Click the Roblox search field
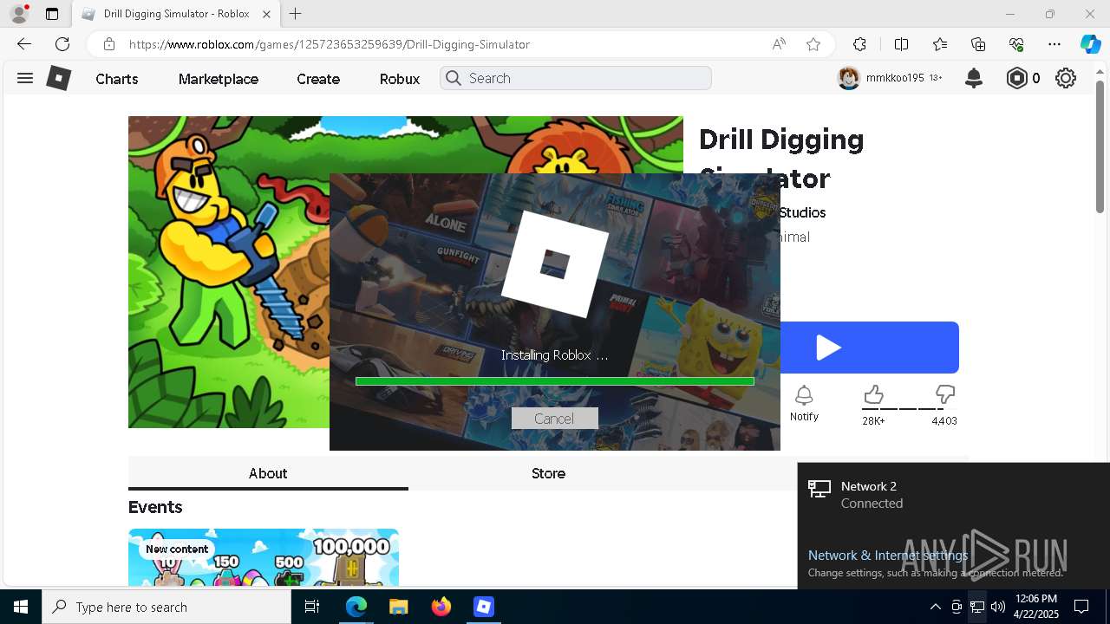This screenshot has height=624, width=1110. (576, 78)
